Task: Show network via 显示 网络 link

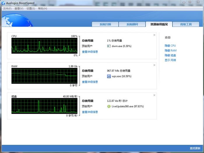Action: click(170, 60)
